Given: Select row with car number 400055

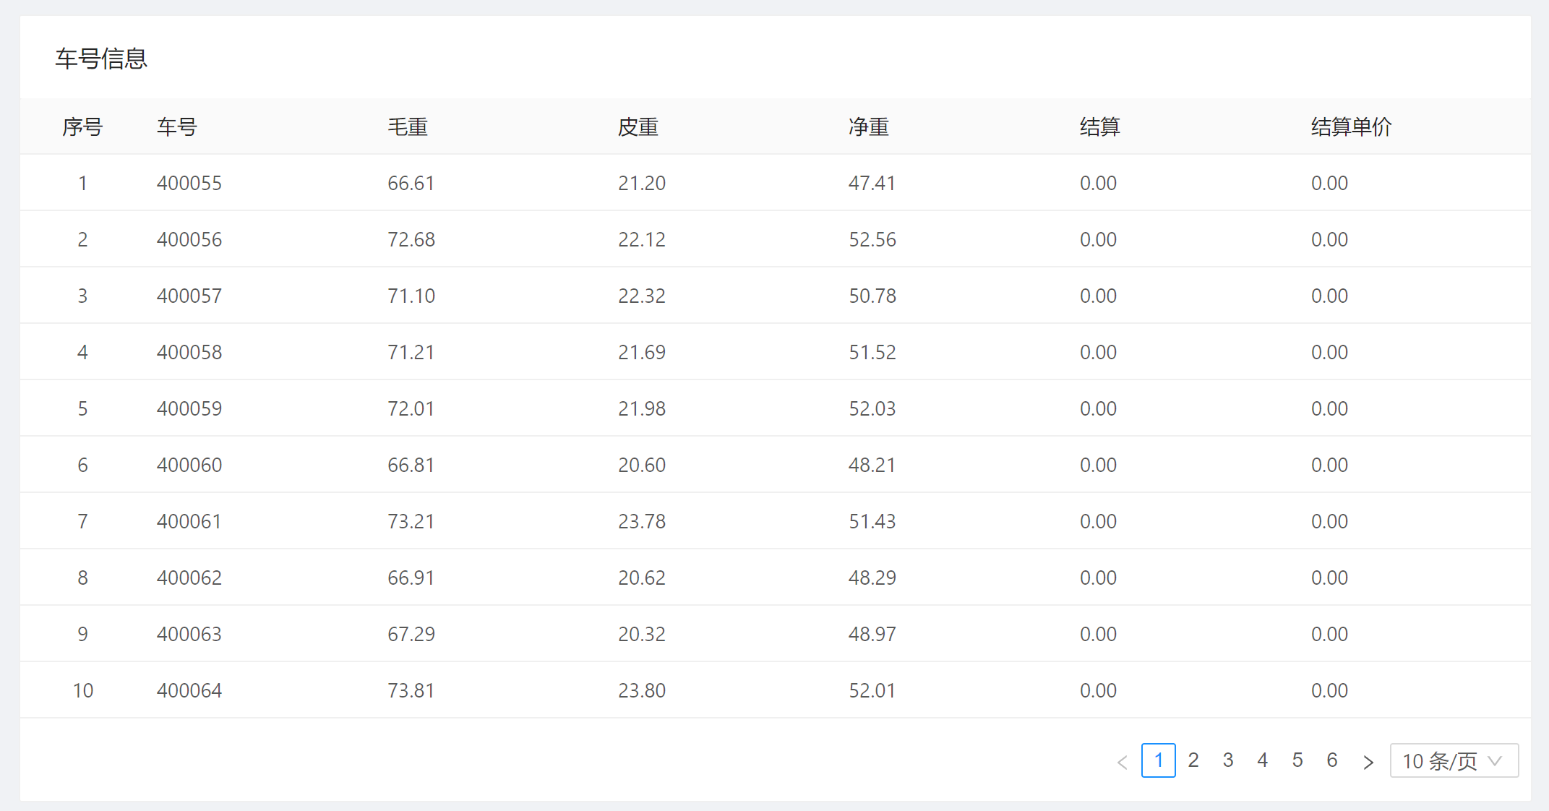Looking at the screenshot, I should [189, 184].
